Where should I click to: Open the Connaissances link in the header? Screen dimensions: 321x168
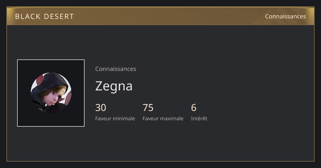[x=285, y=16]
